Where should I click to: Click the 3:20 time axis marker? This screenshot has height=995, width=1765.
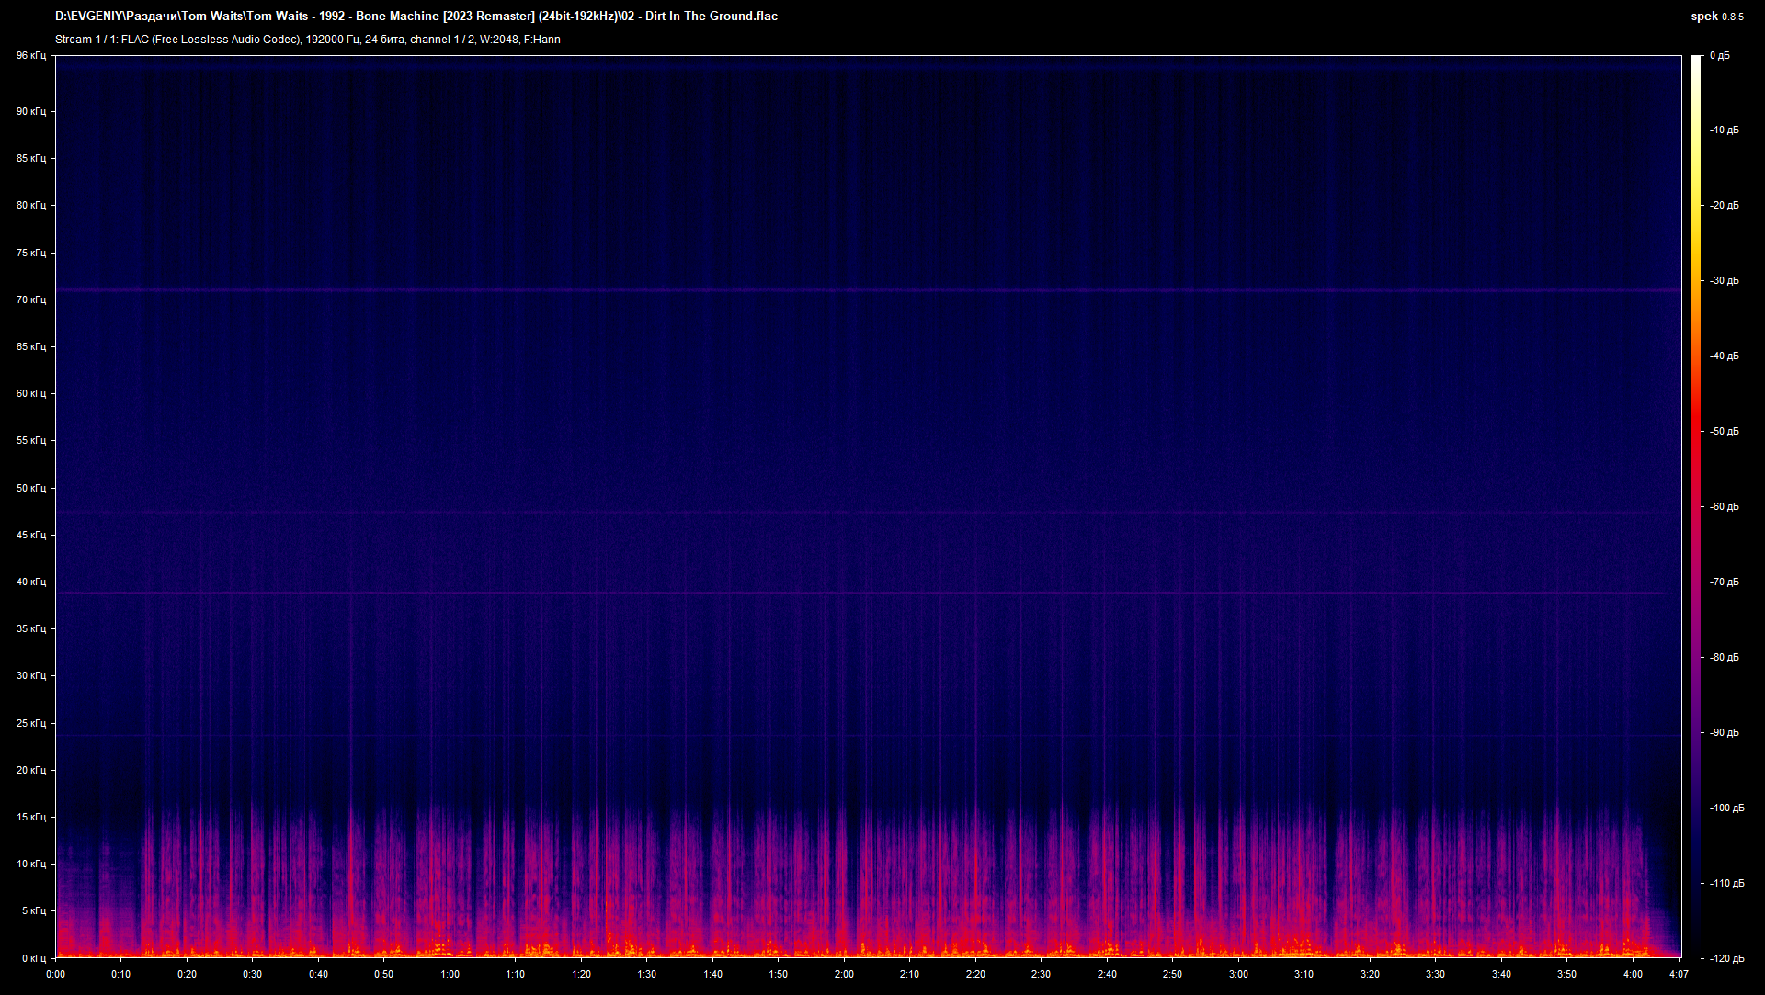tap(1370, 974)
